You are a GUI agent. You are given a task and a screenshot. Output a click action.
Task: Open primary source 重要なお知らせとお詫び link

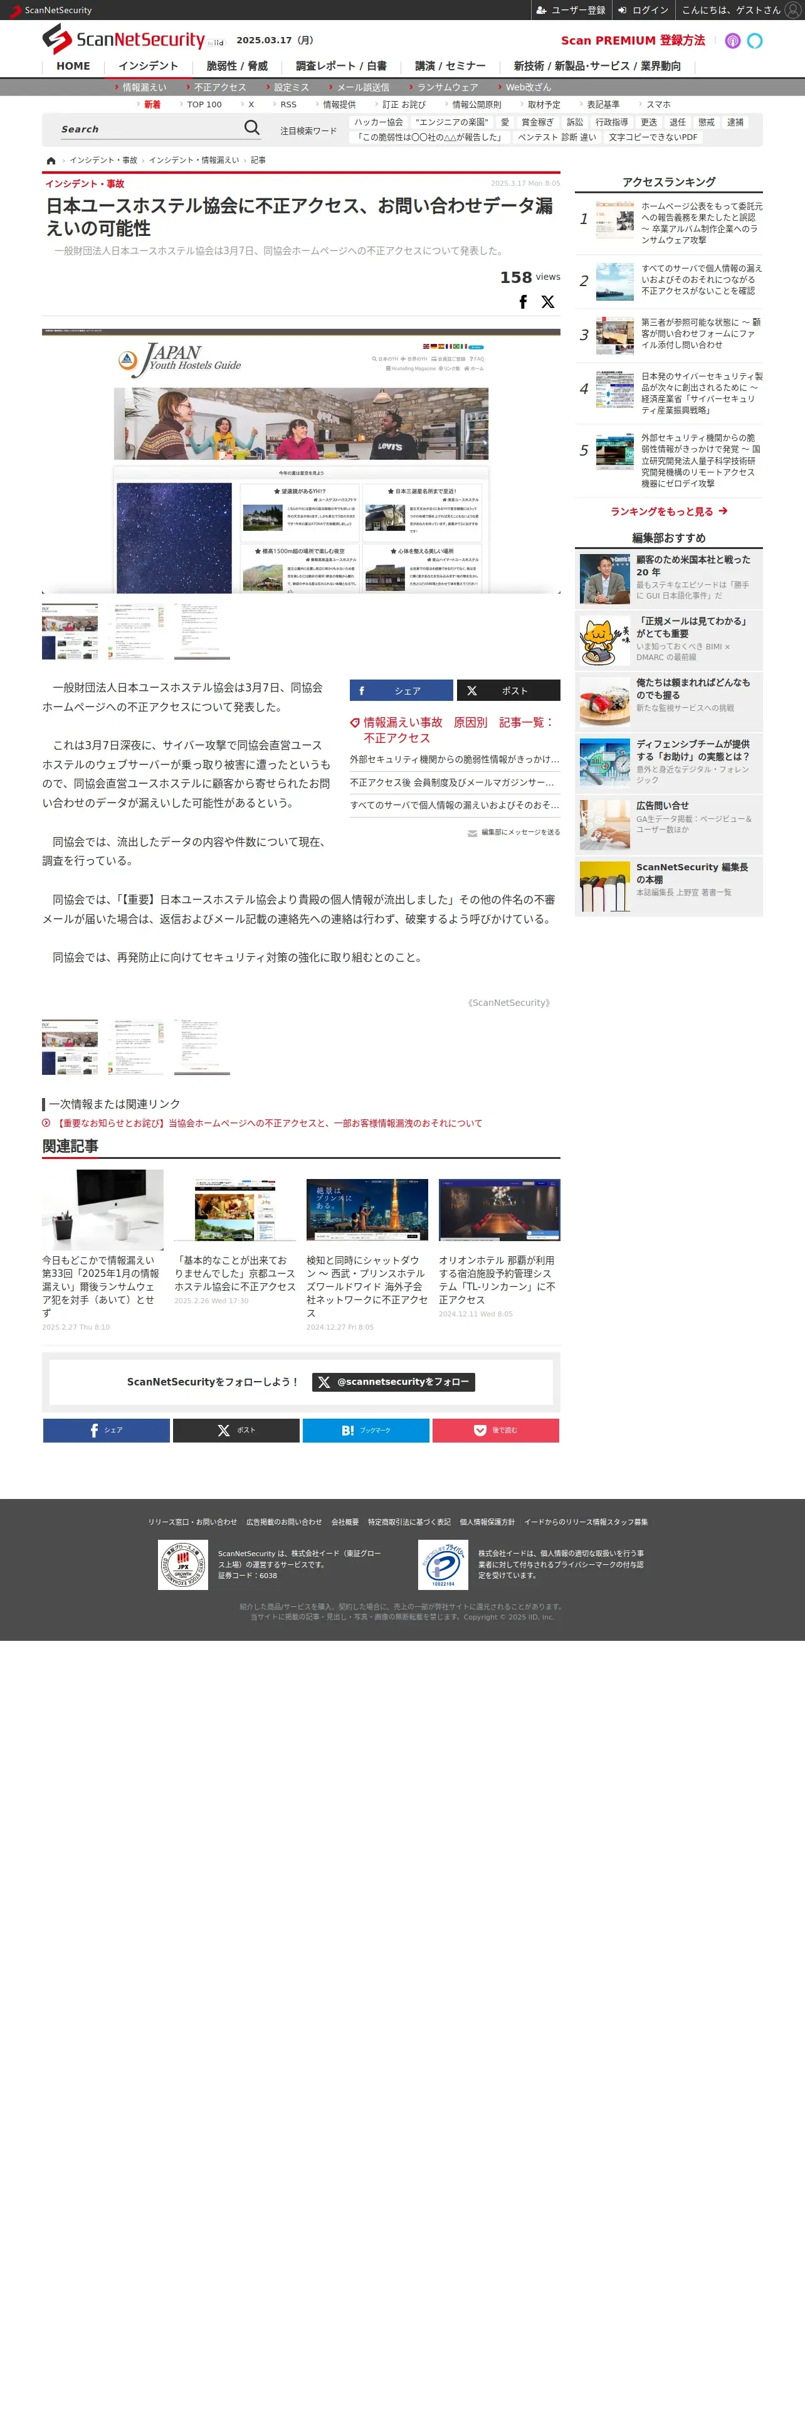click(268, 1123)
